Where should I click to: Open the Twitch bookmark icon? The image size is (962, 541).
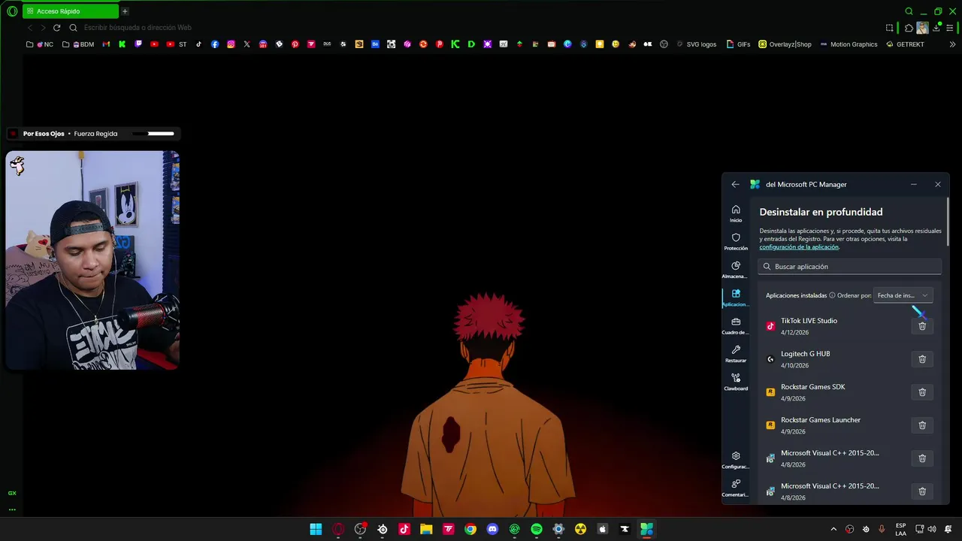click(x=138, y=44)
